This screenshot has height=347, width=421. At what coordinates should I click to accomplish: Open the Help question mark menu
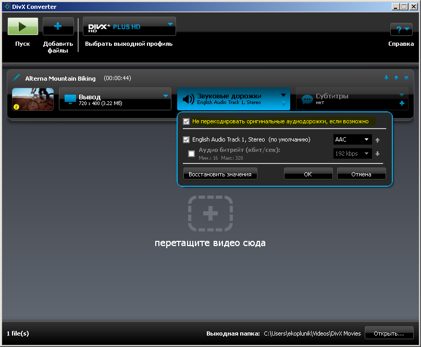(x=401, y=29)
